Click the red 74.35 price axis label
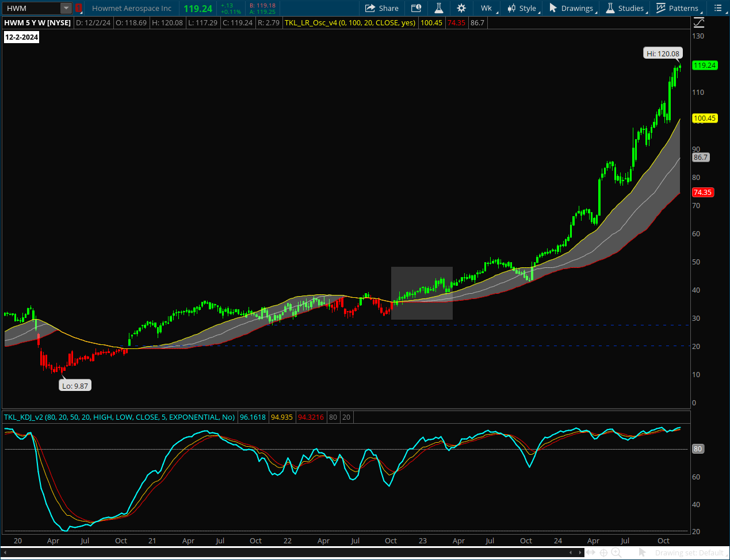730x560 pixels. [x=703, y=192]
